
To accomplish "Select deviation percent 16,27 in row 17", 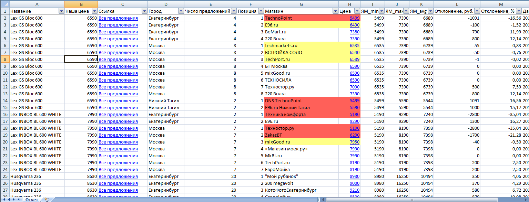I will (501, 121).
